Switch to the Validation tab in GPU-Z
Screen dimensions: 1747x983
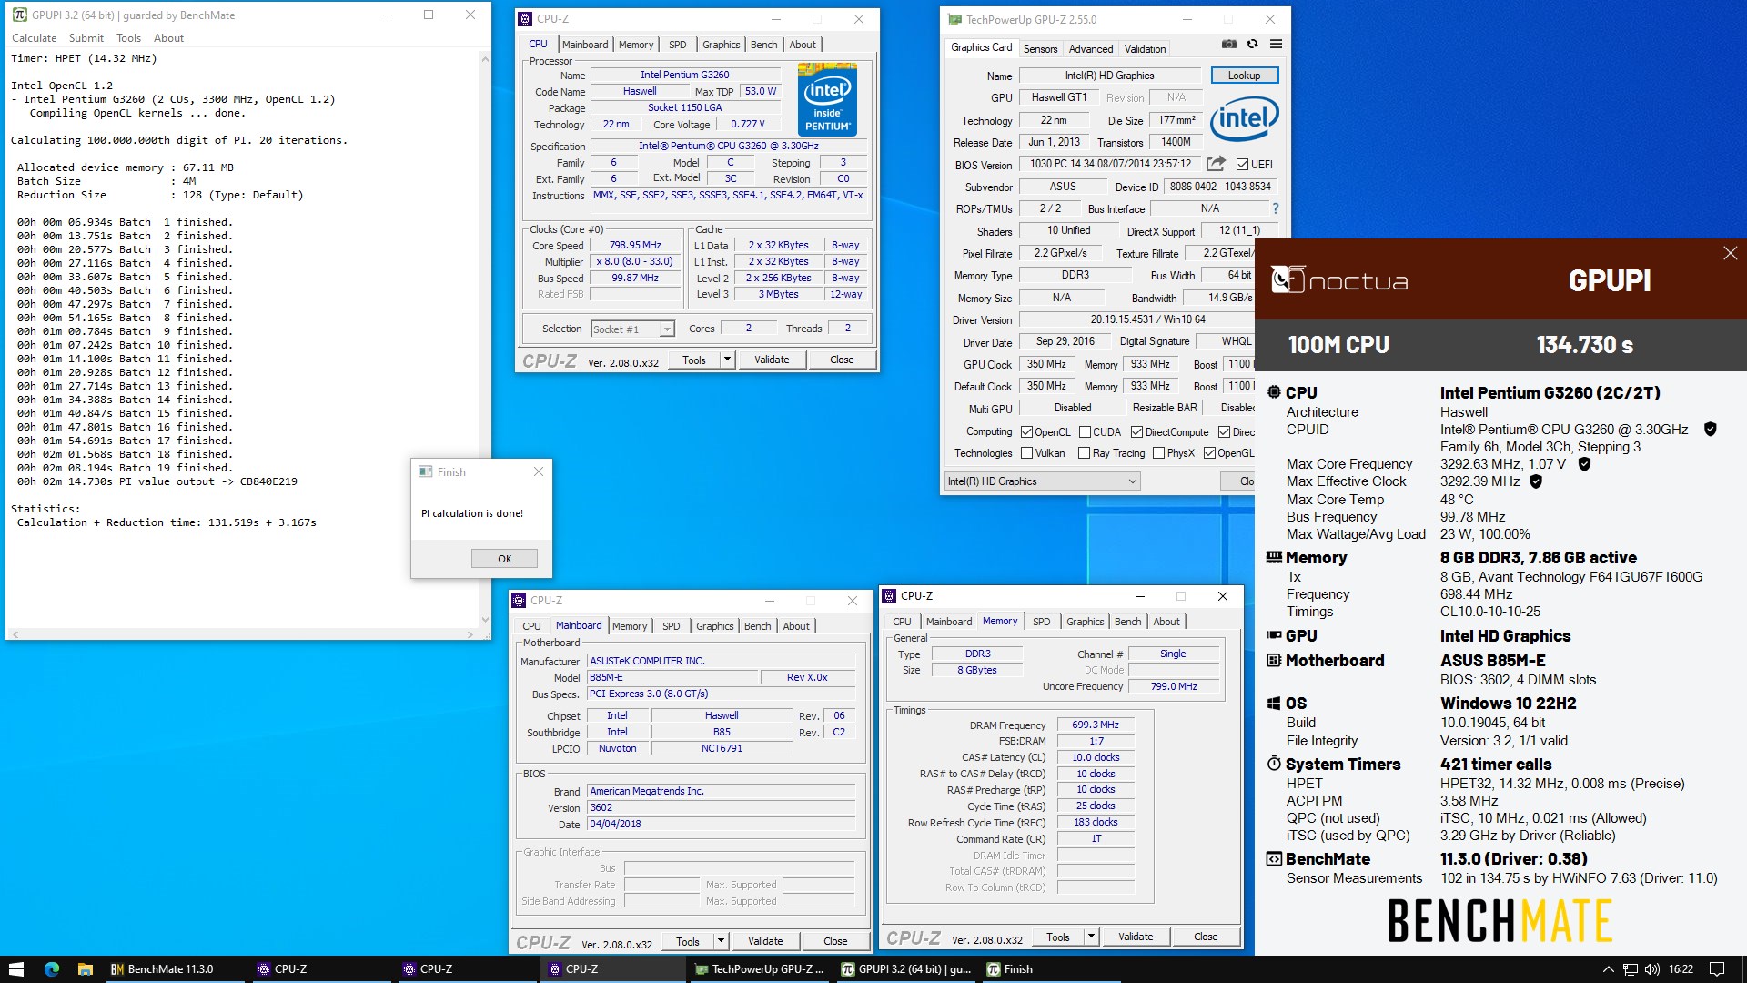(1145, 49)
